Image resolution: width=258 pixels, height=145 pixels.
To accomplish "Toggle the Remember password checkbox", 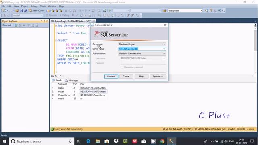I will [x=122, y=67].
